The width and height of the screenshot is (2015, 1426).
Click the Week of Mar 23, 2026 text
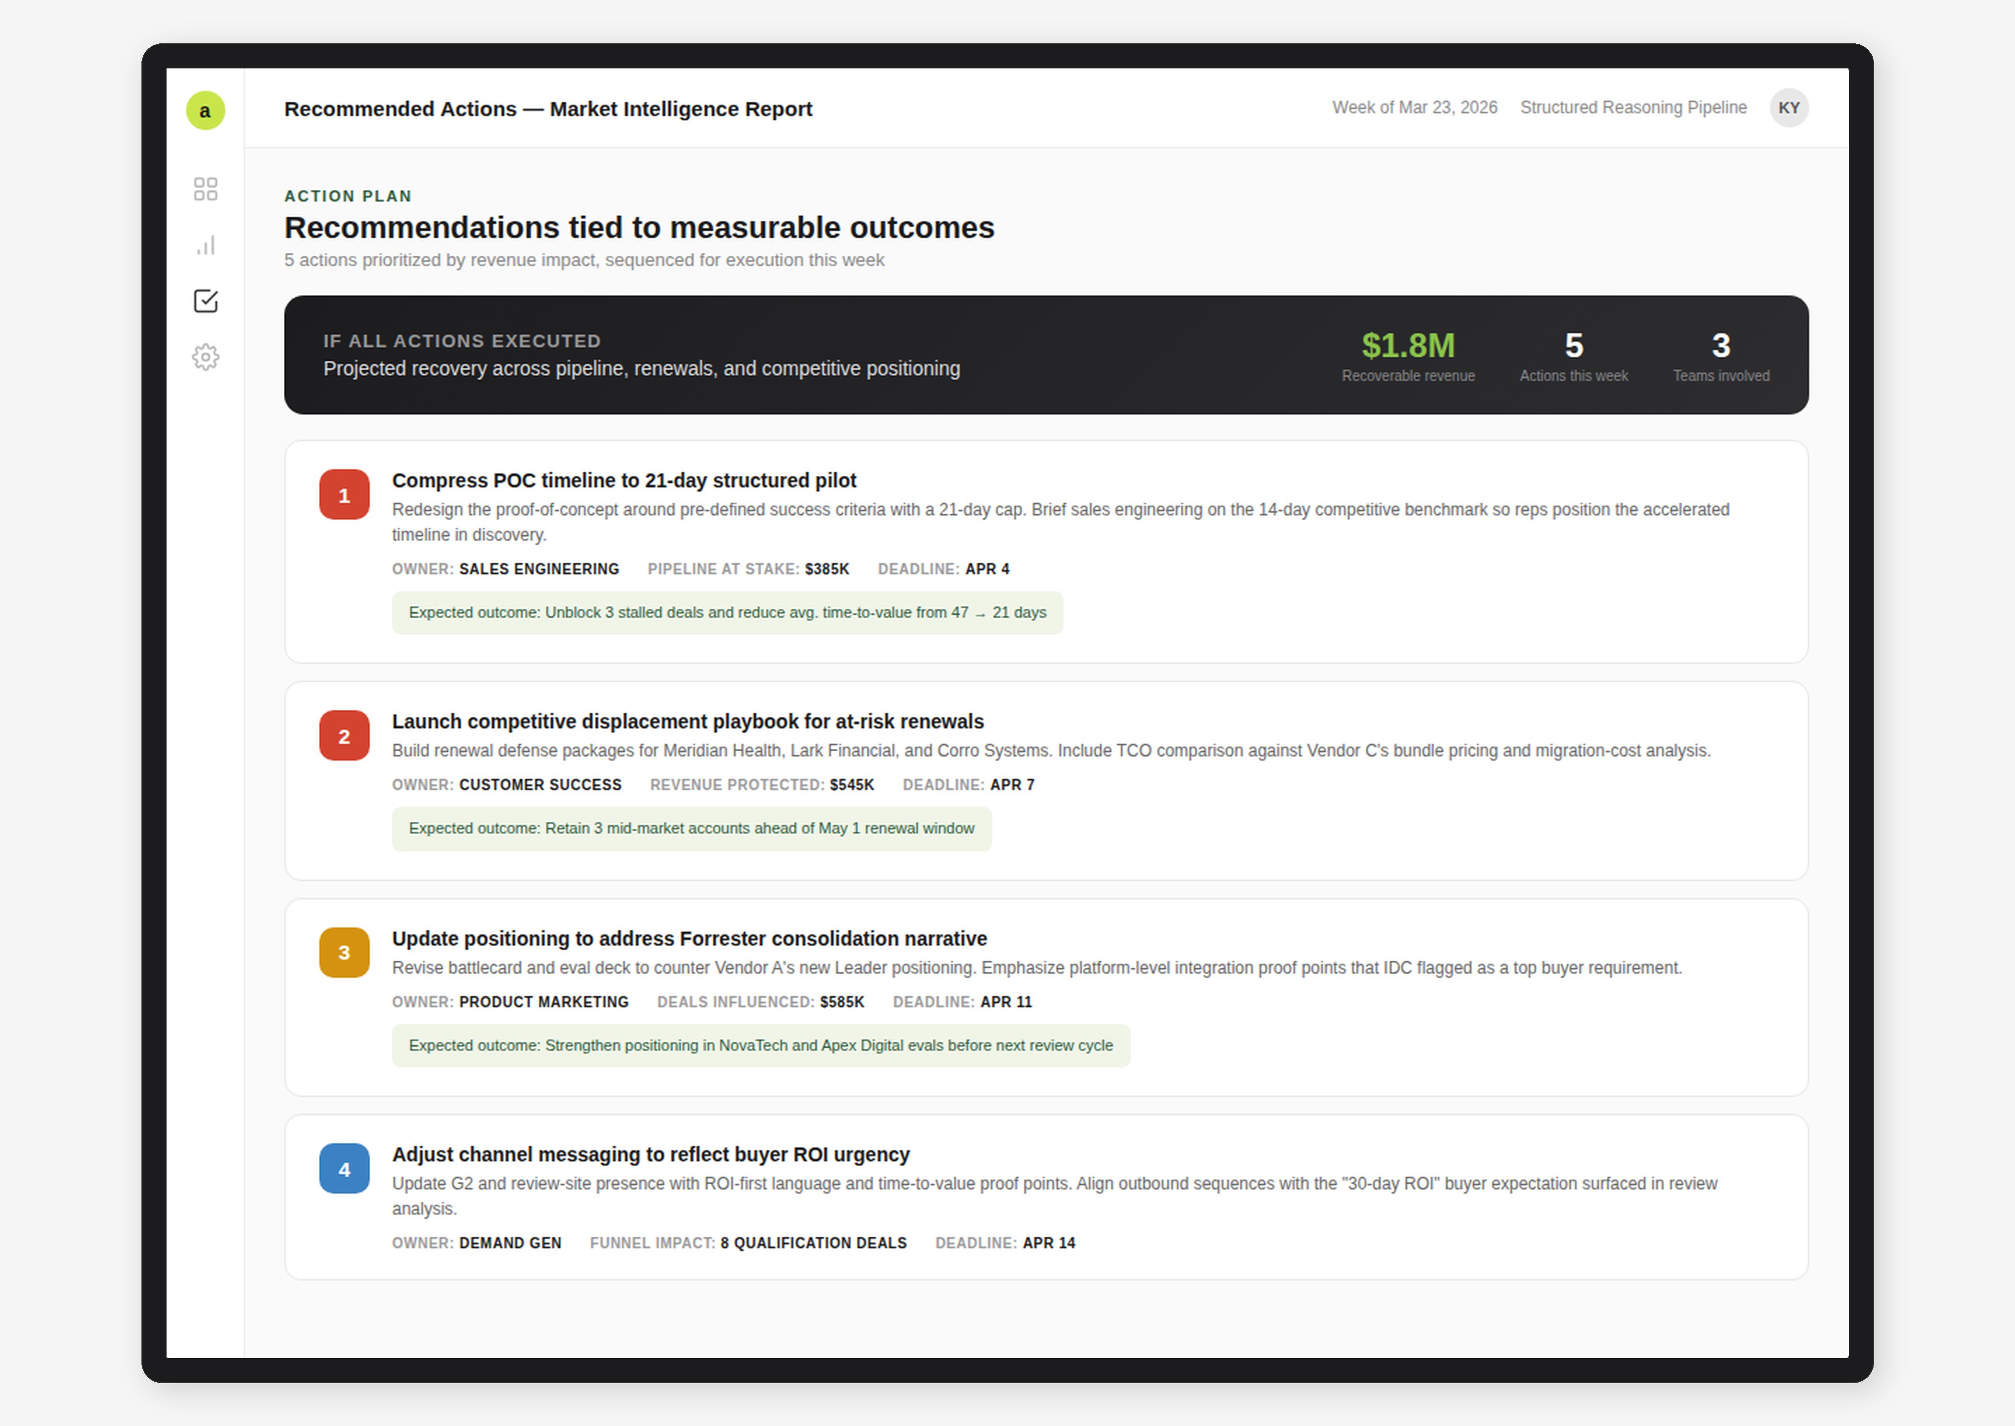tap(1413, 108)
